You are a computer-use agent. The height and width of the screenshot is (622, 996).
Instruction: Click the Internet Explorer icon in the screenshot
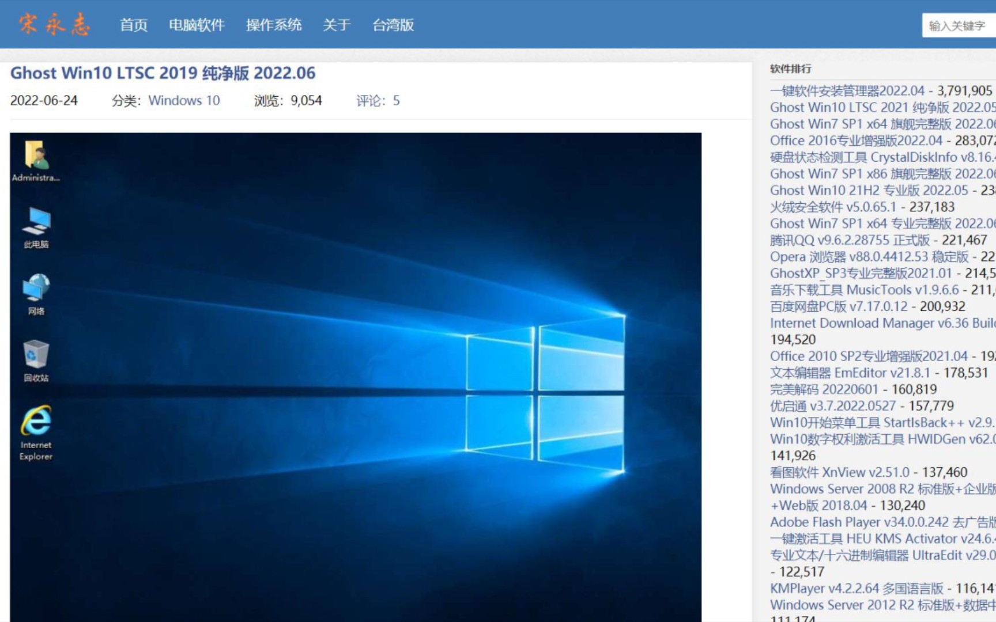(36, 434)
